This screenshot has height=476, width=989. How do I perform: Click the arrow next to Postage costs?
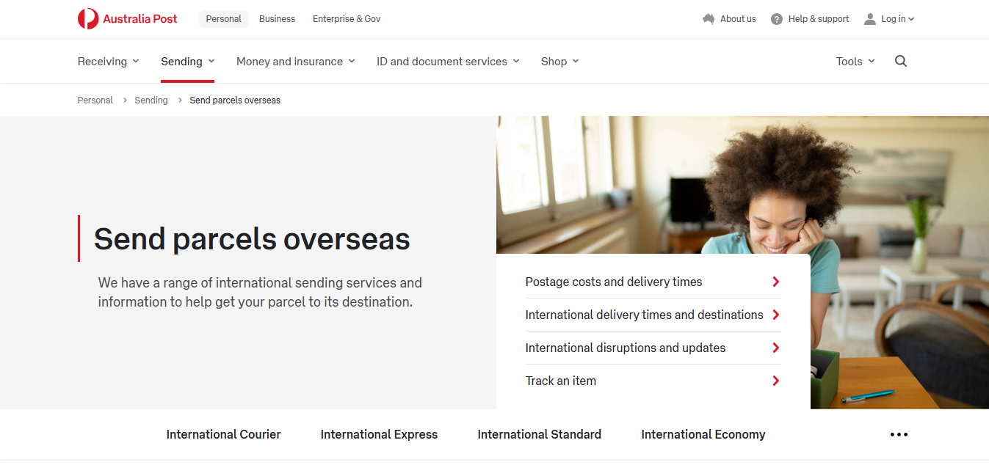(x=775, y=282)
